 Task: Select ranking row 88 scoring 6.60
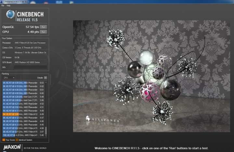pyautogui.click(x=23, y=93)
